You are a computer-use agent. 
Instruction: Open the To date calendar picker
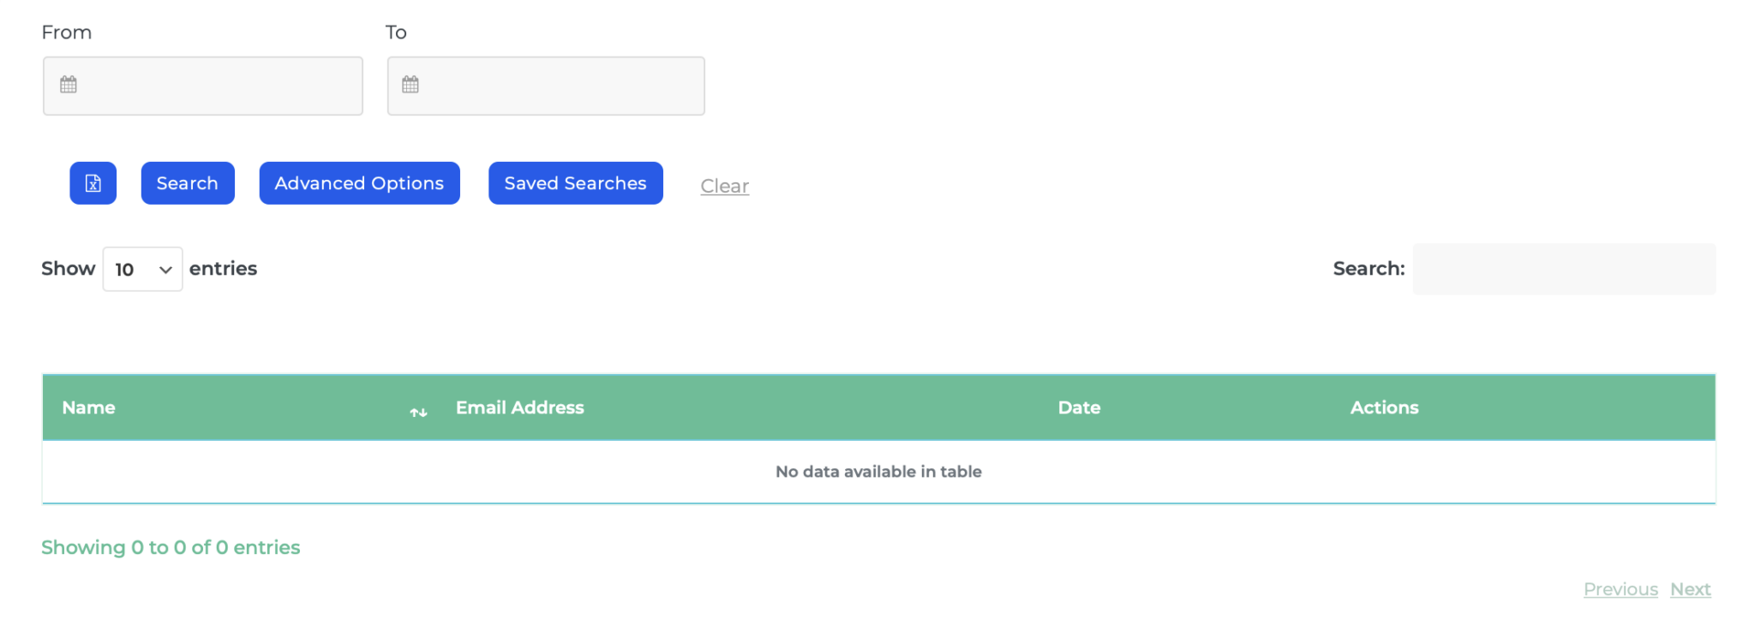410,85
